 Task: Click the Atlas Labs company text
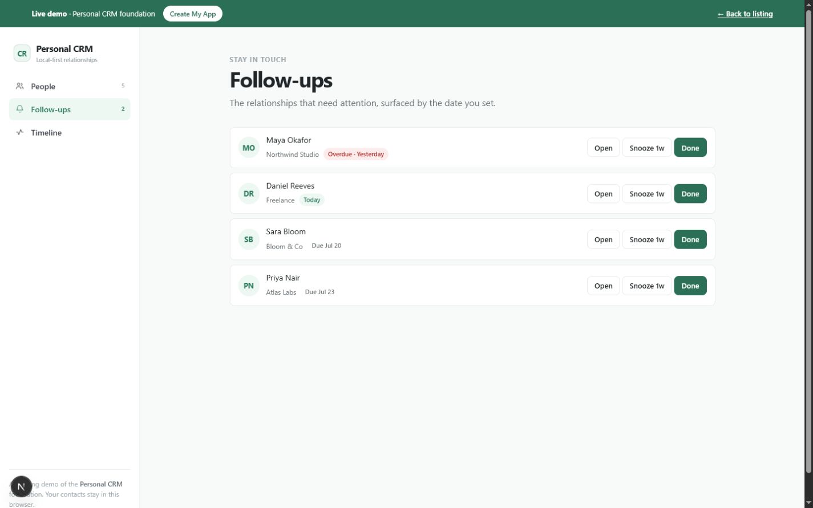[x=281, y=292]
